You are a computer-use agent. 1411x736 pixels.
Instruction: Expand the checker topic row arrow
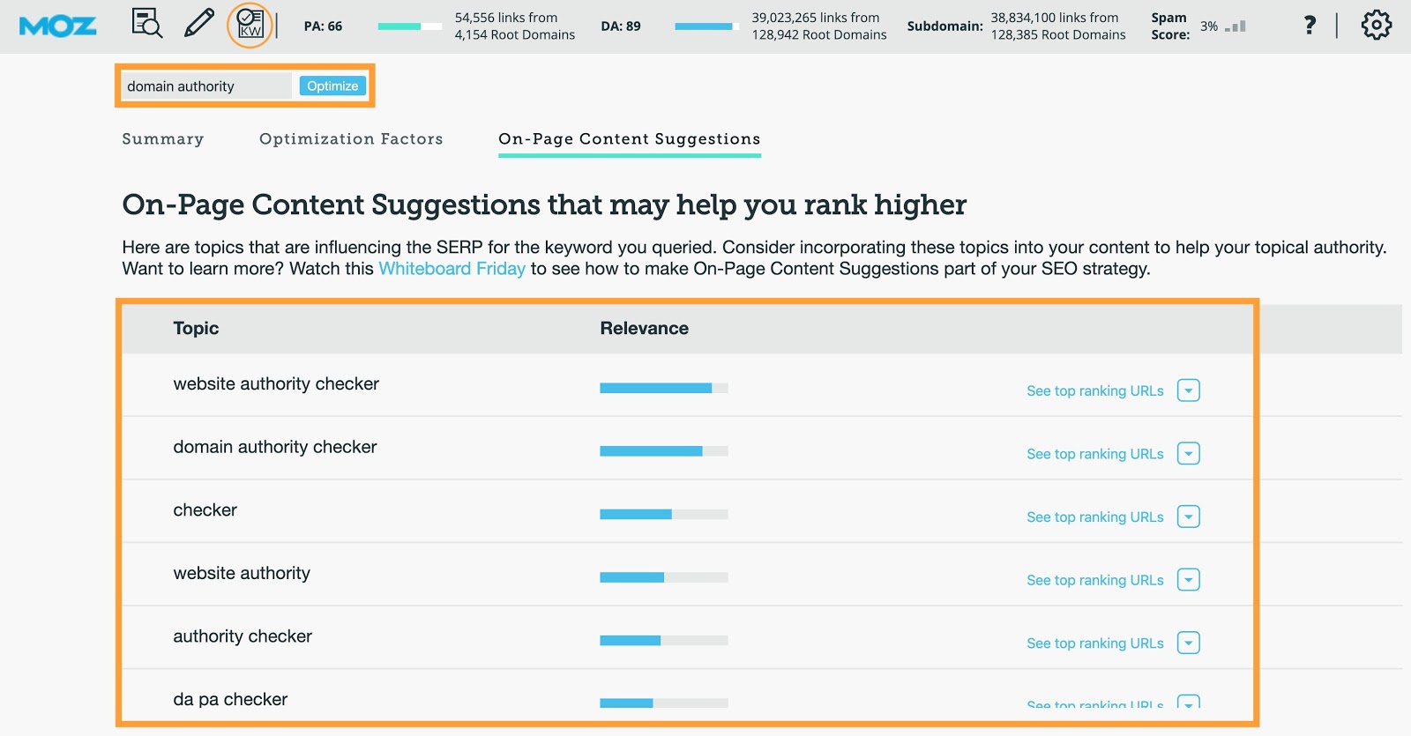coord(1189,517)
